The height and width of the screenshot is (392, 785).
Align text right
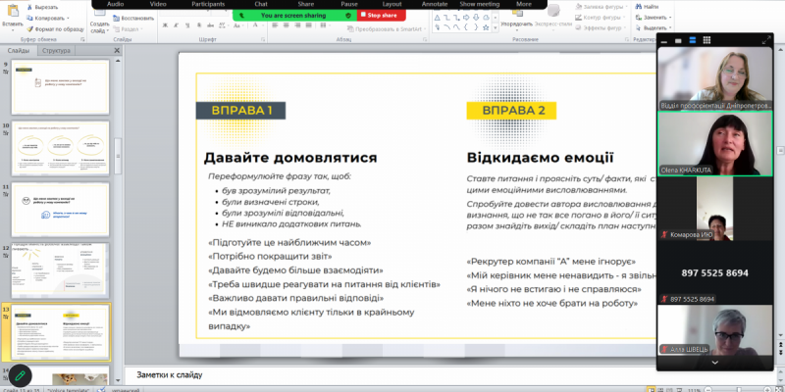click(297, 25)
